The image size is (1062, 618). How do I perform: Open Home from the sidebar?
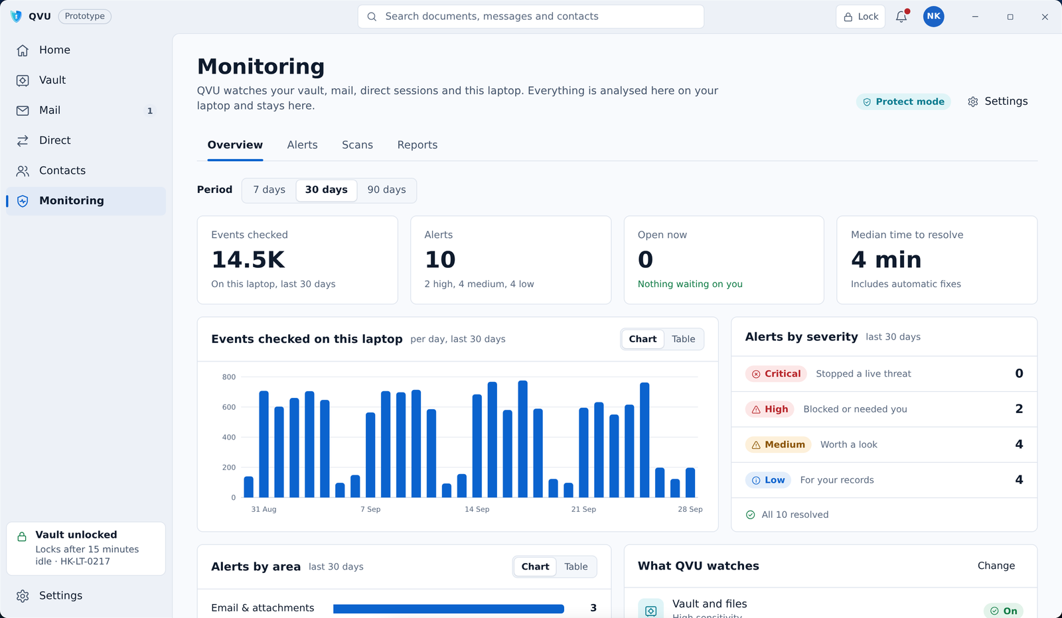(x=86, y=50)
